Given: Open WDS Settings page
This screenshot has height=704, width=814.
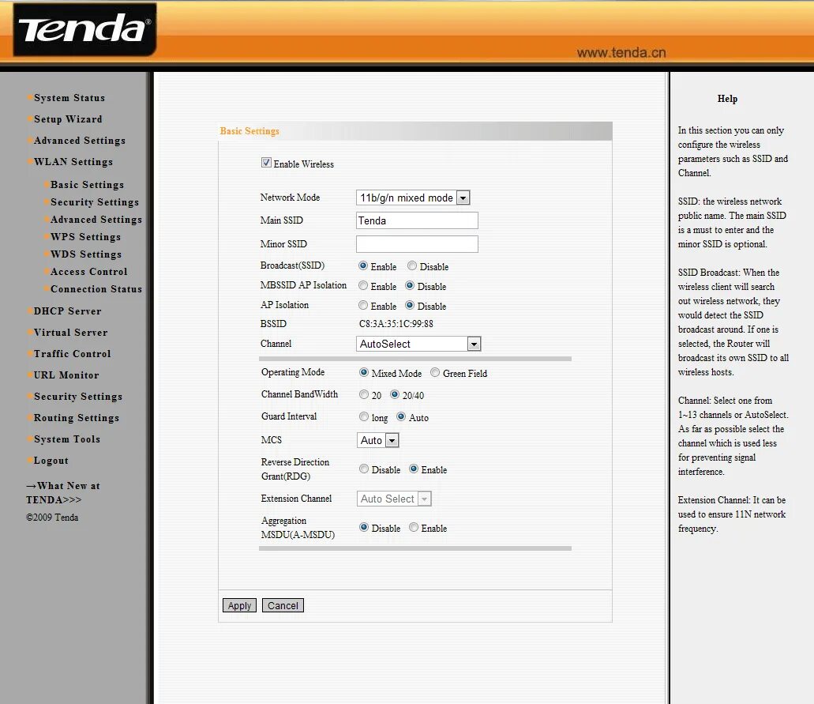Looking at the screenshot, I should pos(86,254).
